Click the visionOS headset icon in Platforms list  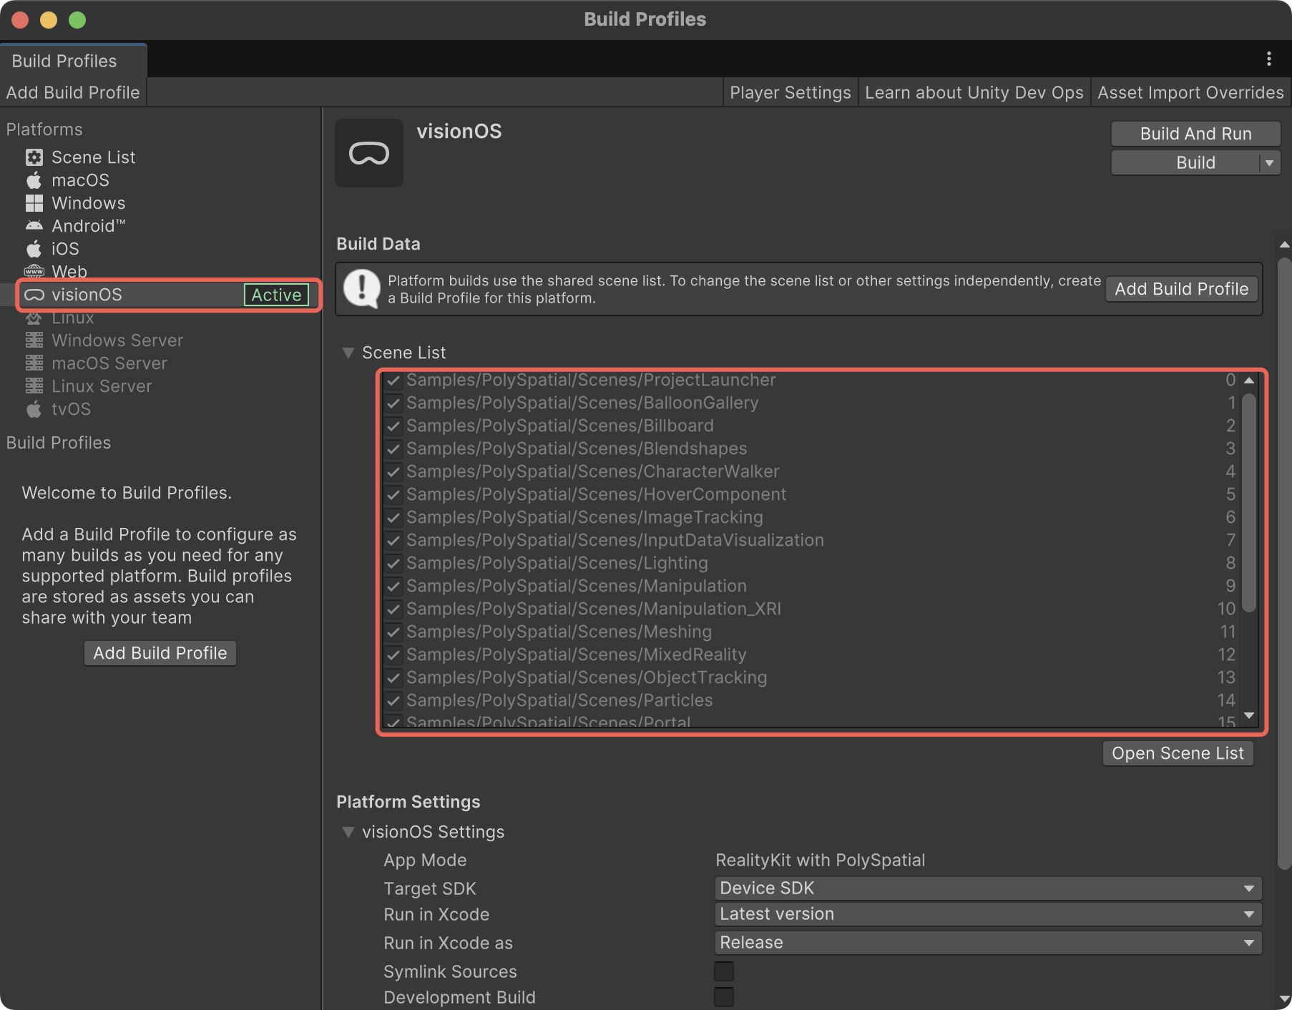(x=34, y=295)
